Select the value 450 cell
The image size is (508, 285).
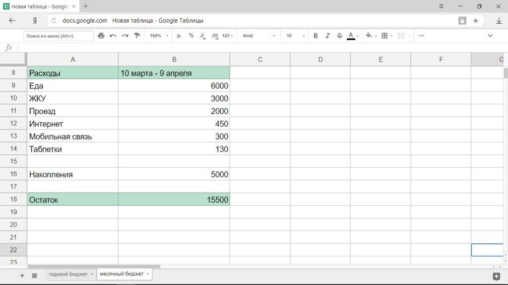tap(174, 123)
